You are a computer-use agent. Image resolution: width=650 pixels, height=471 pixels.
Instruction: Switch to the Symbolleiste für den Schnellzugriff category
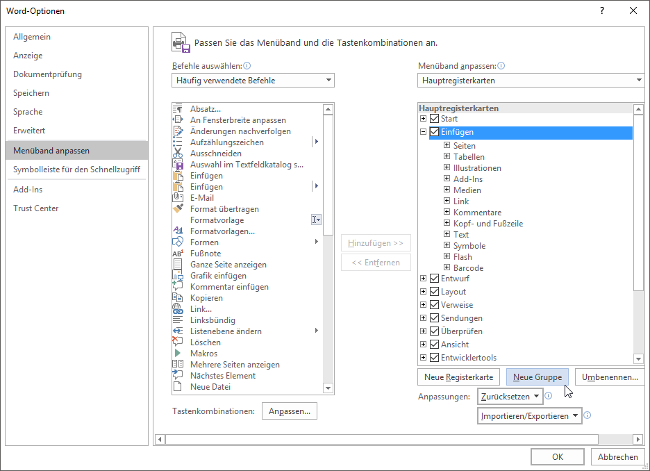click(76, 169)
